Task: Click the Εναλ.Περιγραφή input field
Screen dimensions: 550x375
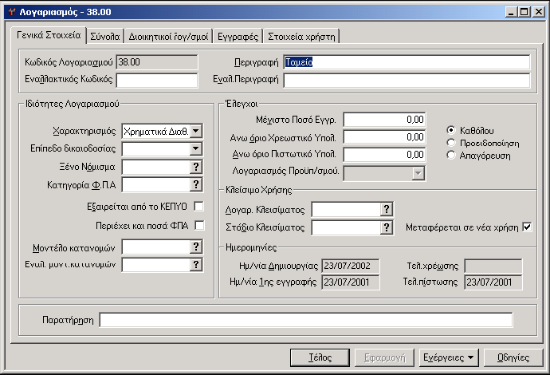Action: coord(407,81)
